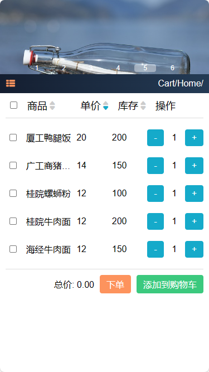Sort by 商品 column arrows

[52, 105]
